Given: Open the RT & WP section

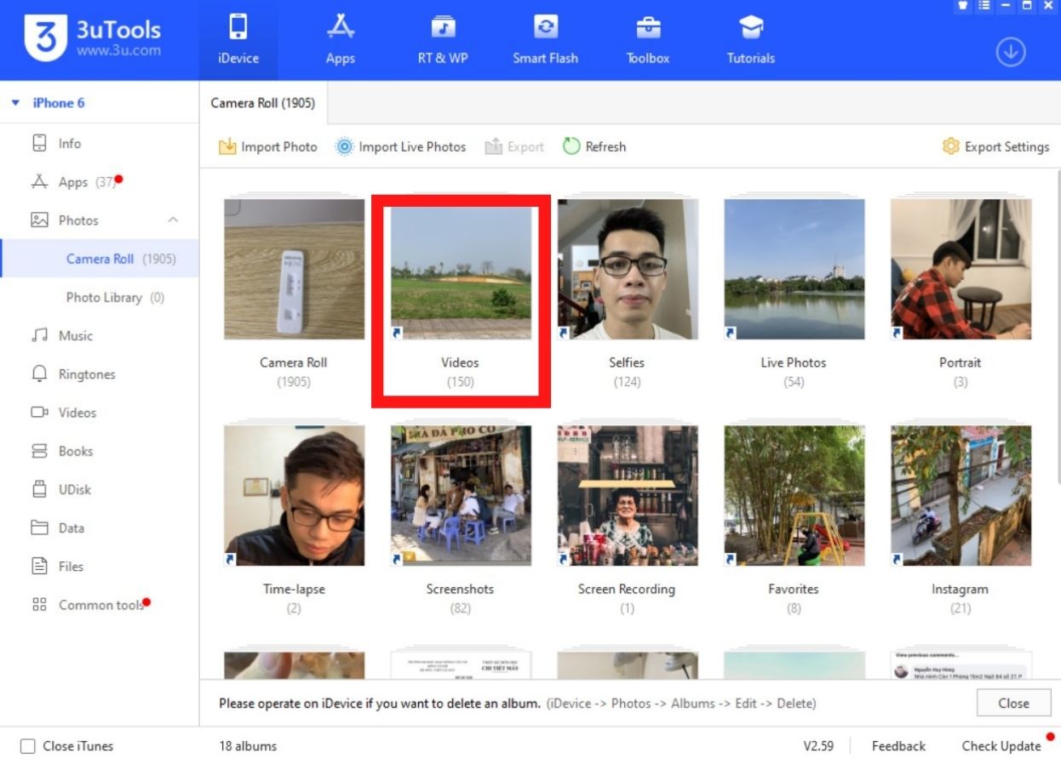Looking at the screenshot, I should (x=443, y=40).
